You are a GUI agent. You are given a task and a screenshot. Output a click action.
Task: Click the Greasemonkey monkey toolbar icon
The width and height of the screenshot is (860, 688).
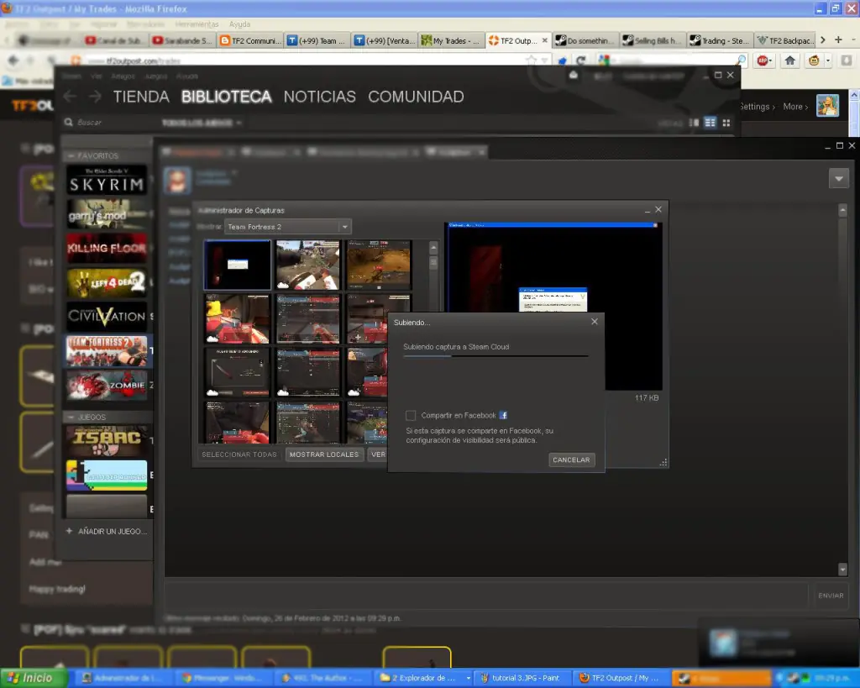(x=814, y=60)
